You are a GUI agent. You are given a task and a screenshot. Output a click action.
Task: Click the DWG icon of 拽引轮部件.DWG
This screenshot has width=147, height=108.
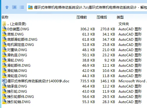pos(4,97)
